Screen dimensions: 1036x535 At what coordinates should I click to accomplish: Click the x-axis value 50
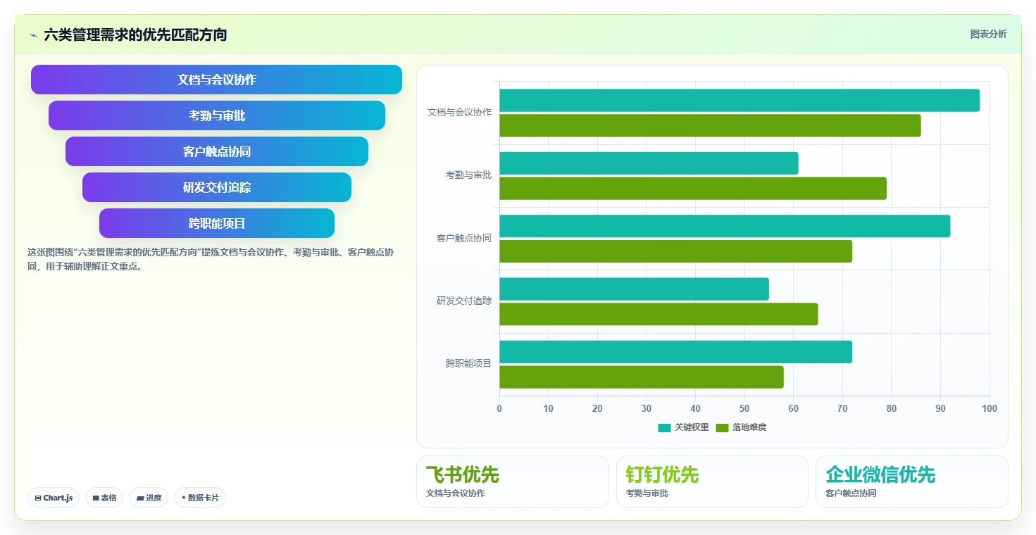(x=744, y=408)
